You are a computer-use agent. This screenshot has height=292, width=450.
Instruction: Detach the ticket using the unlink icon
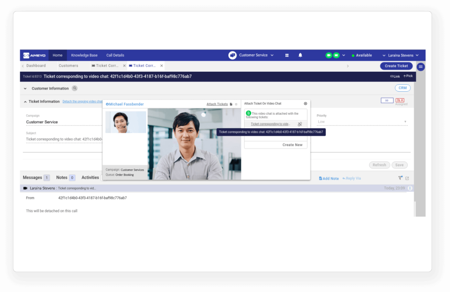[299, 124]
